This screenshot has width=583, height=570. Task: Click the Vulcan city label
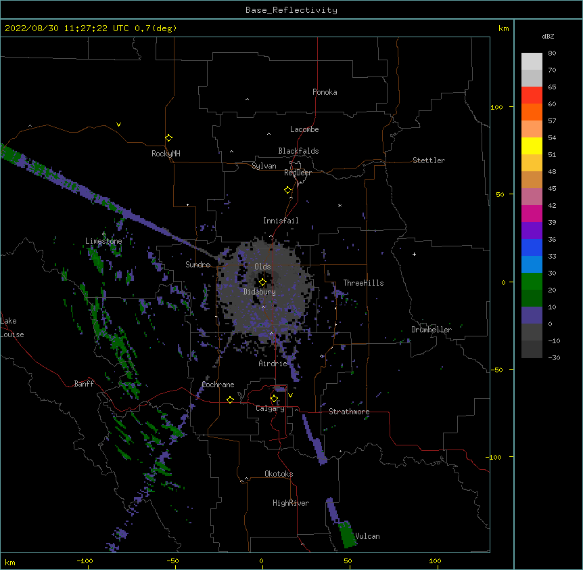pyautogui.click(x=367, y=536)
